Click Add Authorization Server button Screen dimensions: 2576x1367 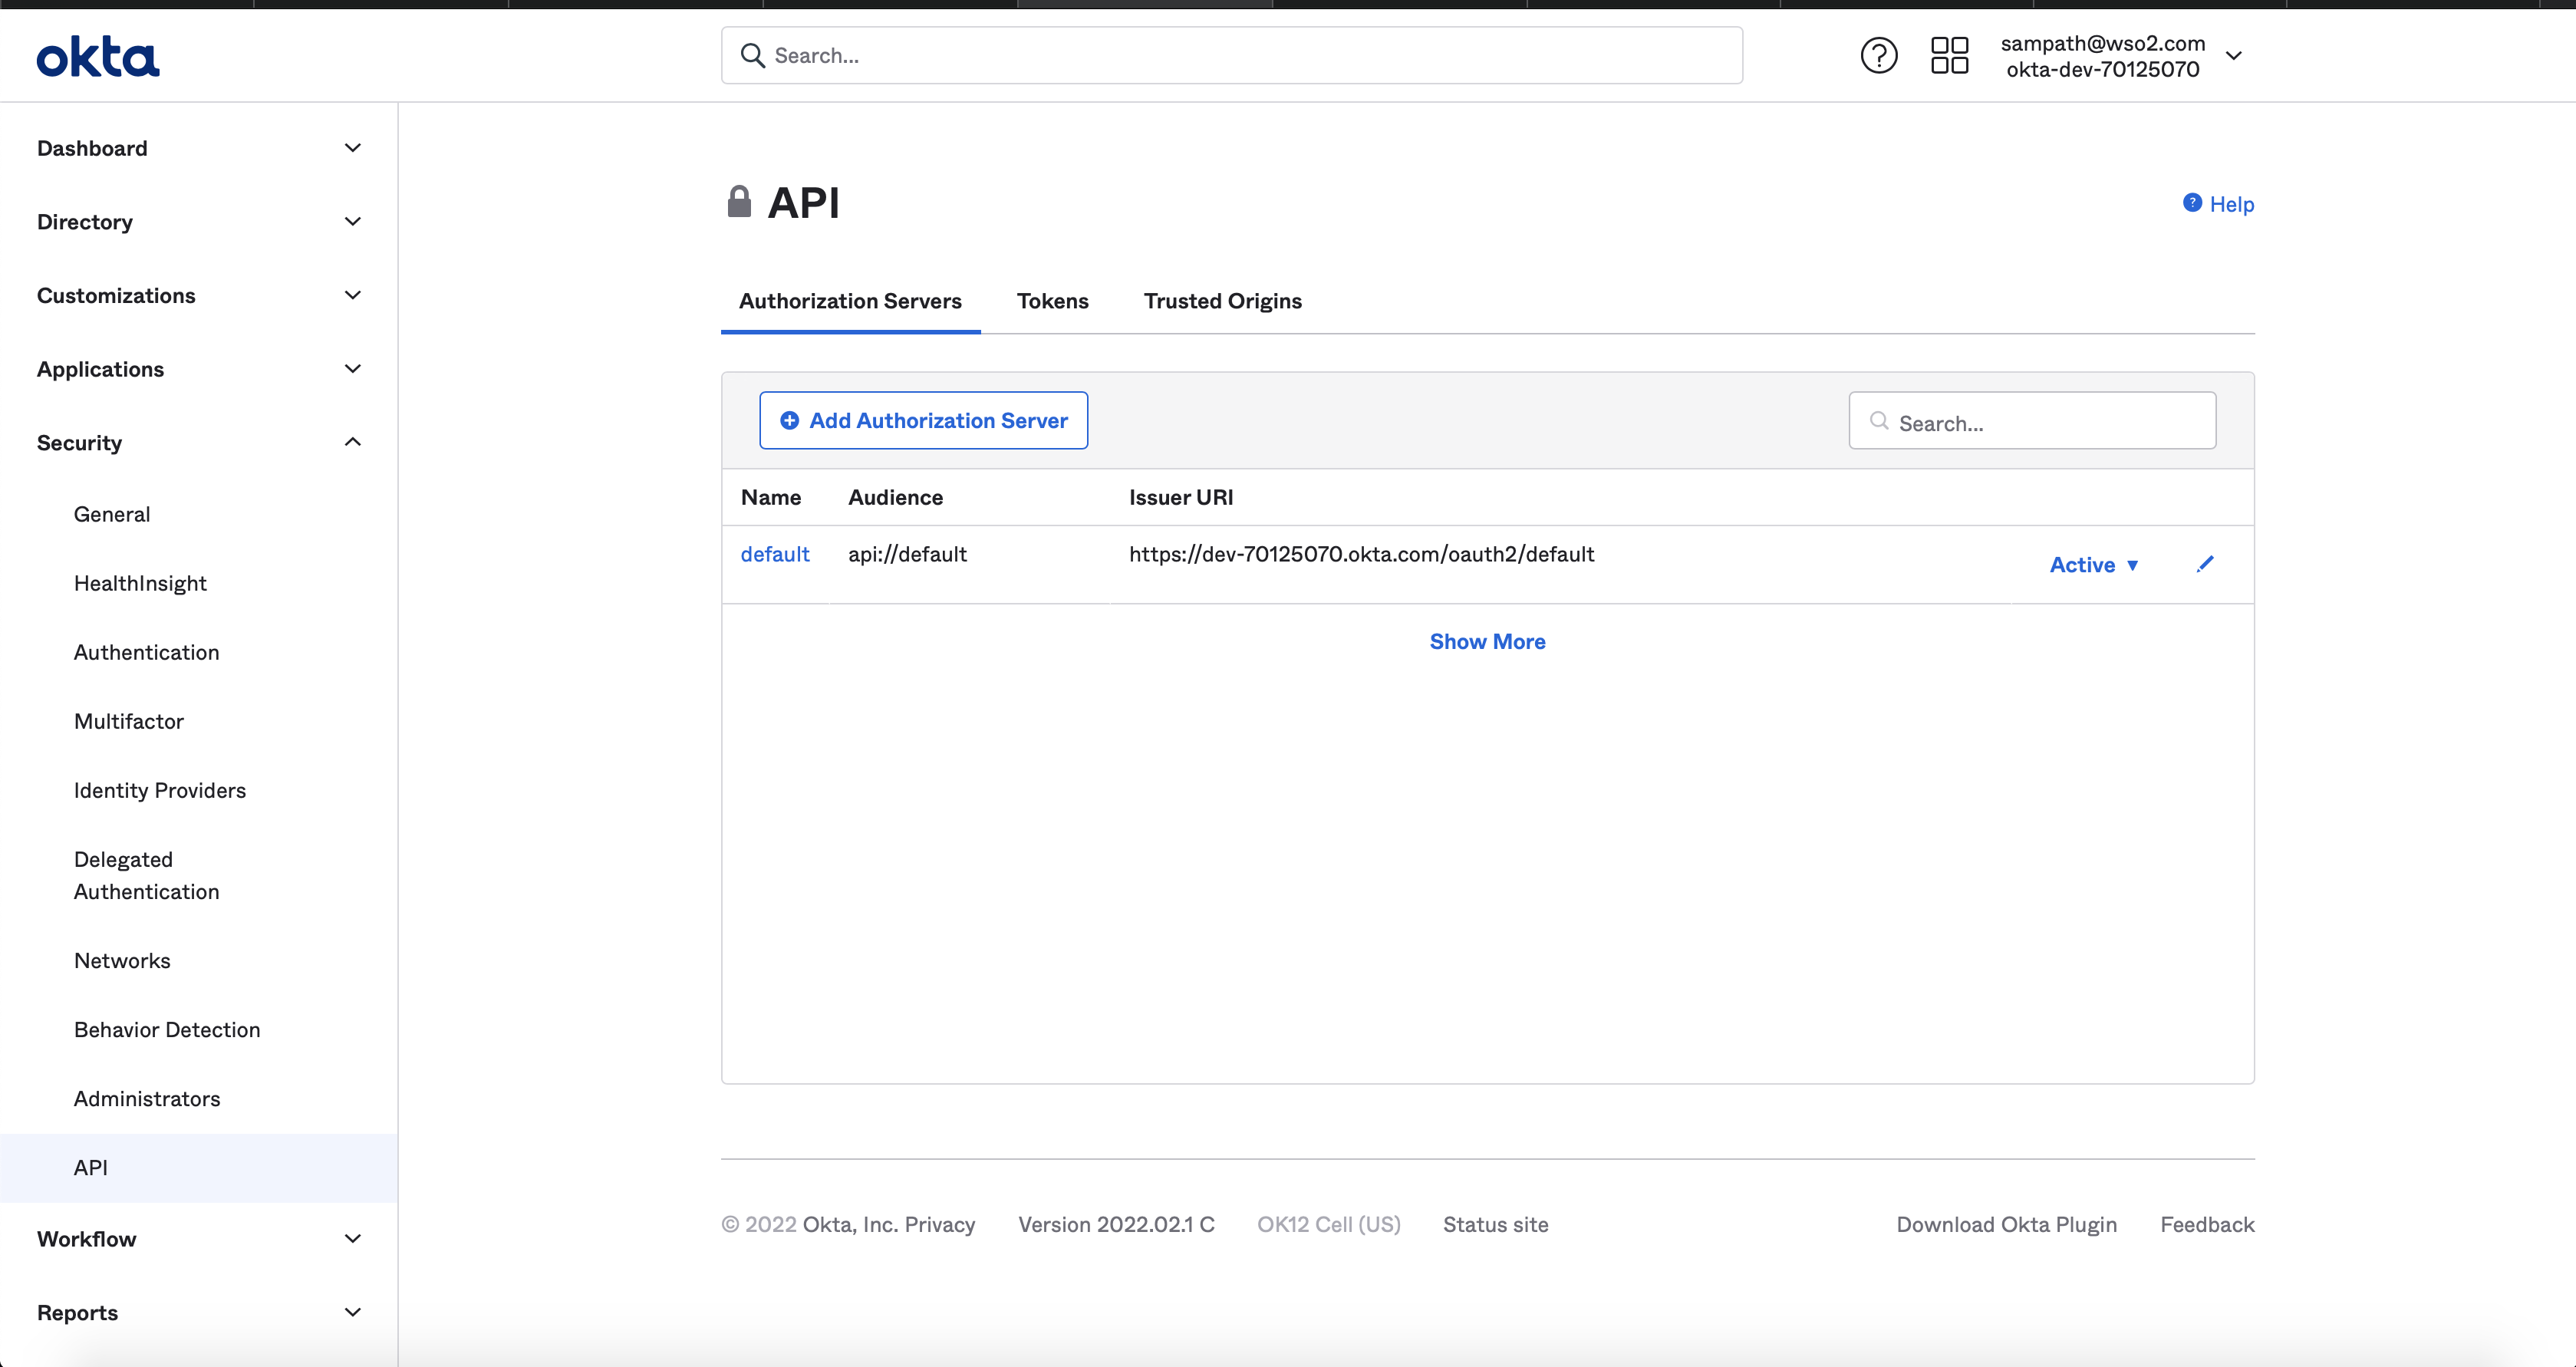point(923,420)
